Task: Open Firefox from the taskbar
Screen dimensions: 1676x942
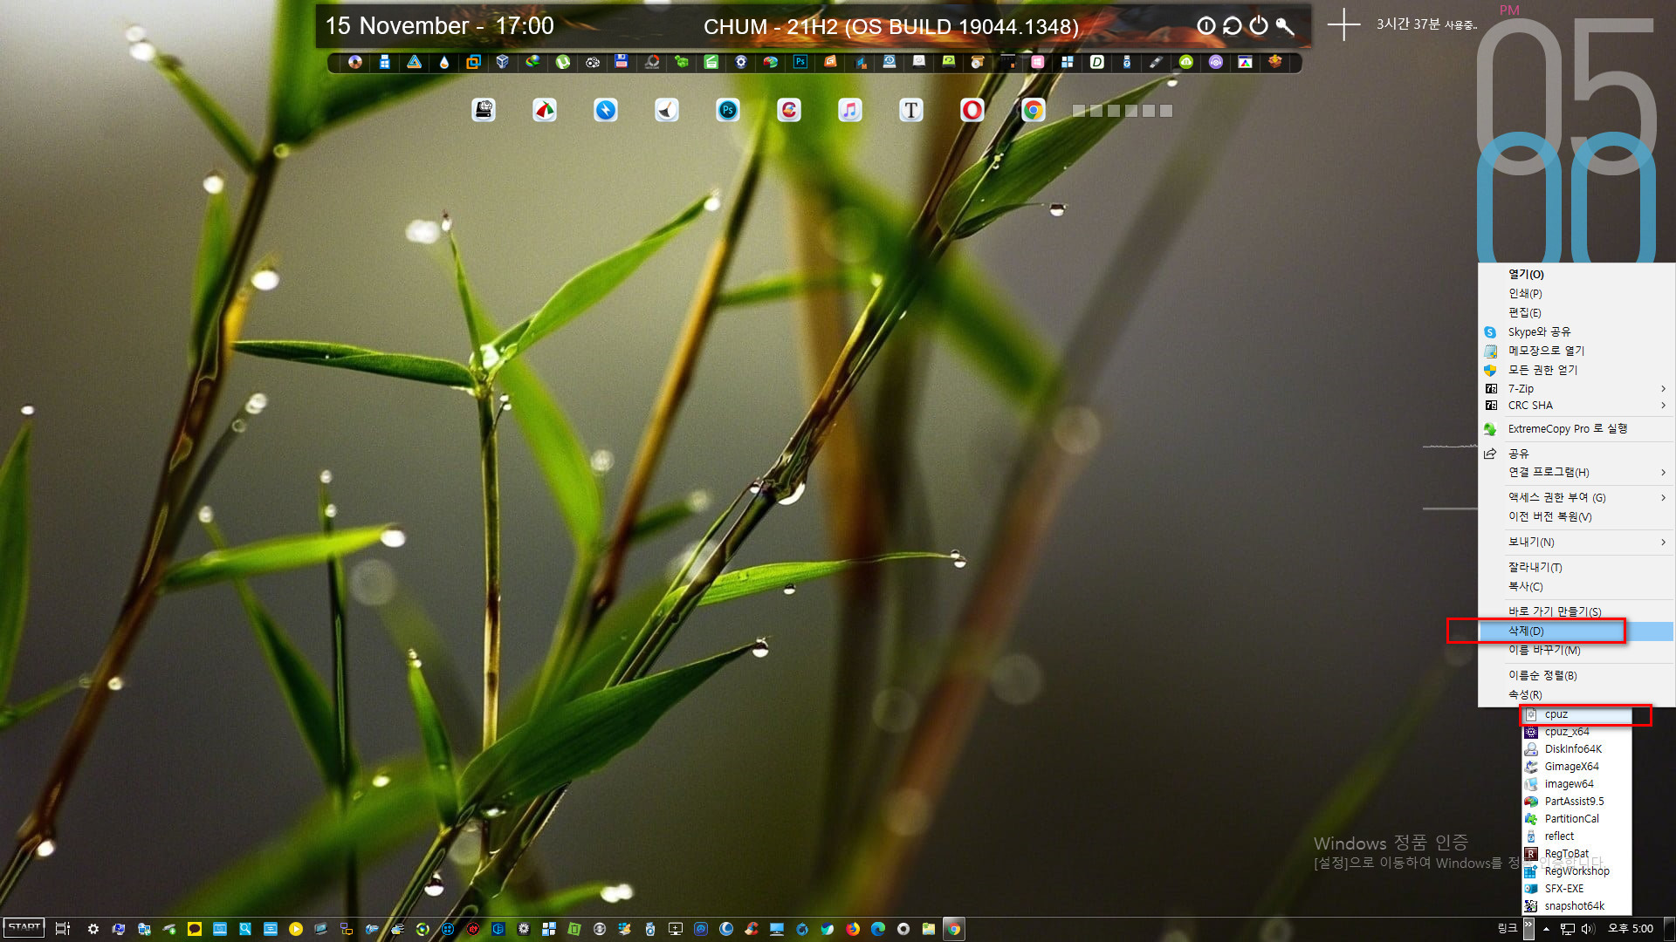Action: point(853,929)
